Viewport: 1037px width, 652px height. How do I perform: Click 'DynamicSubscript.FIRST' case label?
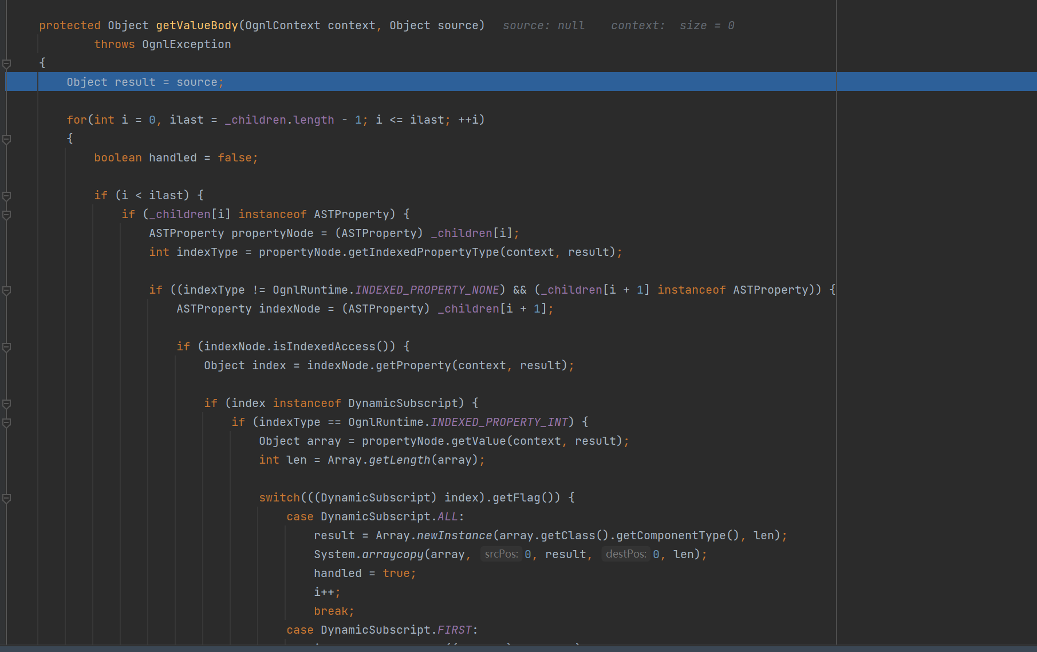pyautogui.click(x=396, y=630)
